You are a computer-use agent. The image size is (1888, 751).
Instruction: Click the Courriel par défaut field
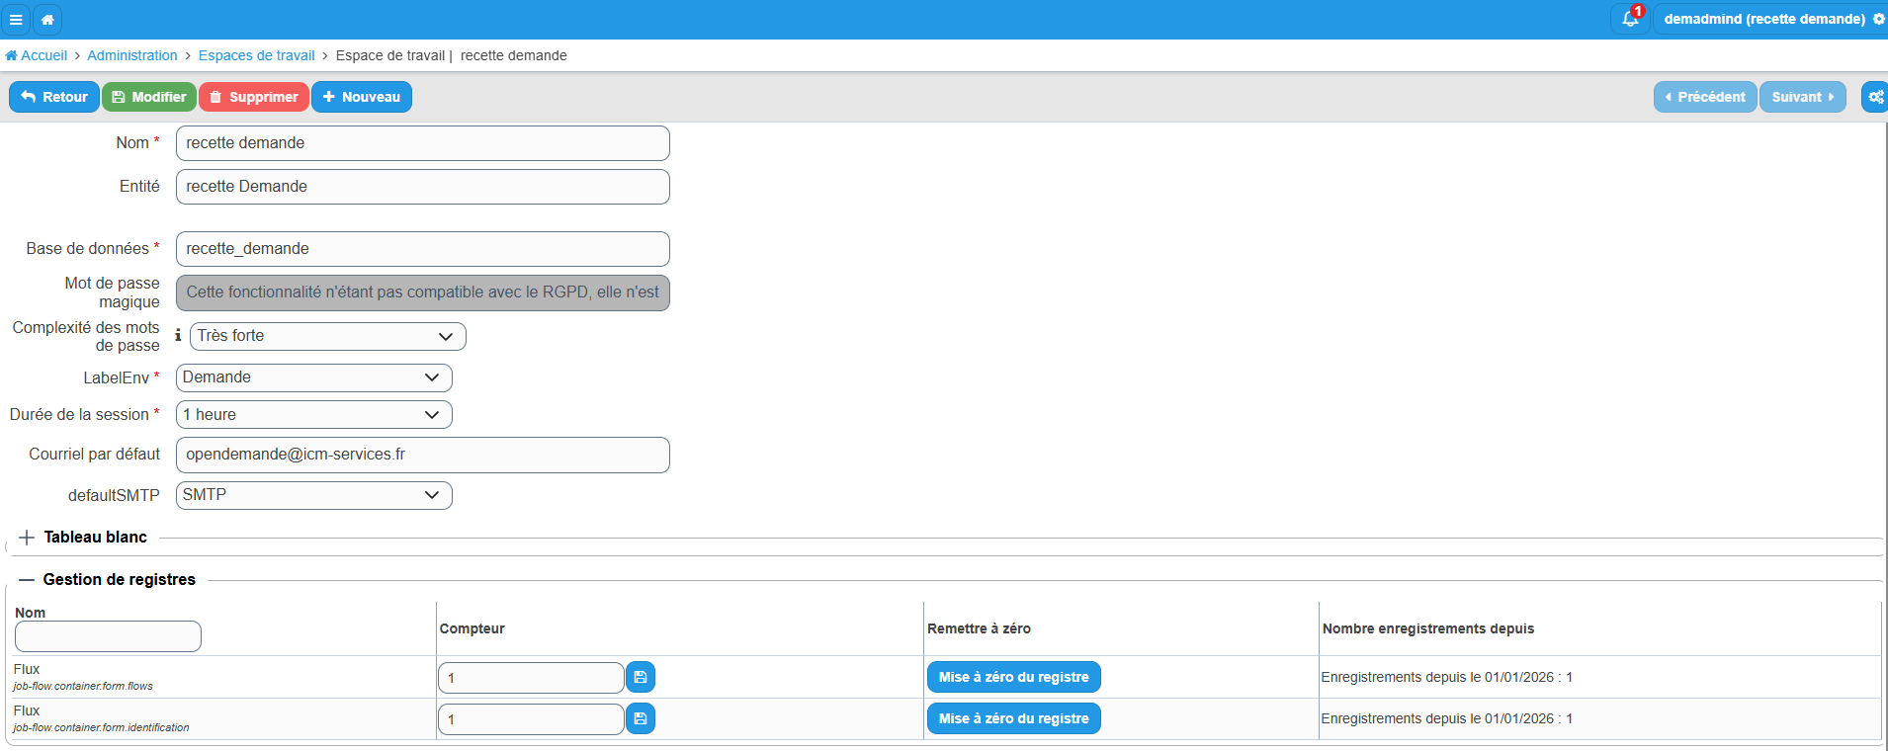(x=422, y=455)
